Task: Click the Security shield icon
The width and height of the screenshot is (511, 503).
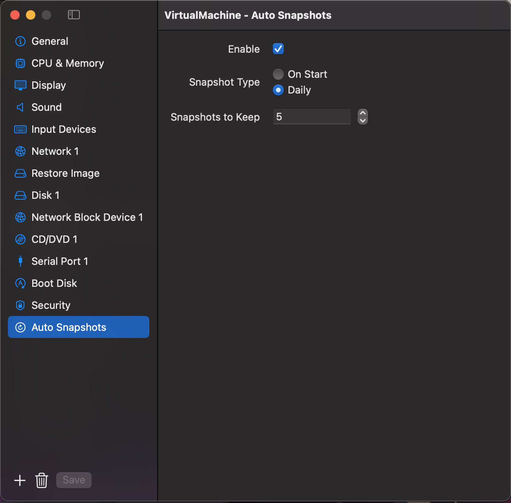Action: [x=20, y=305]
